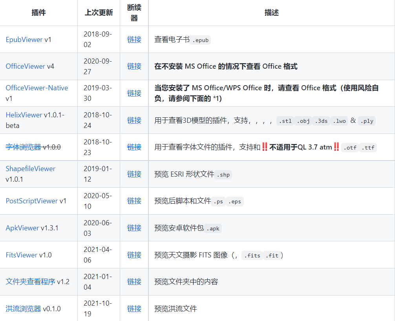Image resolution: width=395 pixels, height=321 pixels.
Task: Click the ApkViewer plugin link
Action: pyautogui.click(x=22, y=228)
